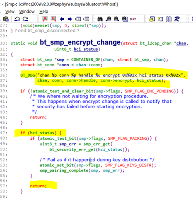193x199 pixels.
Task: Click highlighted return statement on line 57
Action: click(39, 186)
